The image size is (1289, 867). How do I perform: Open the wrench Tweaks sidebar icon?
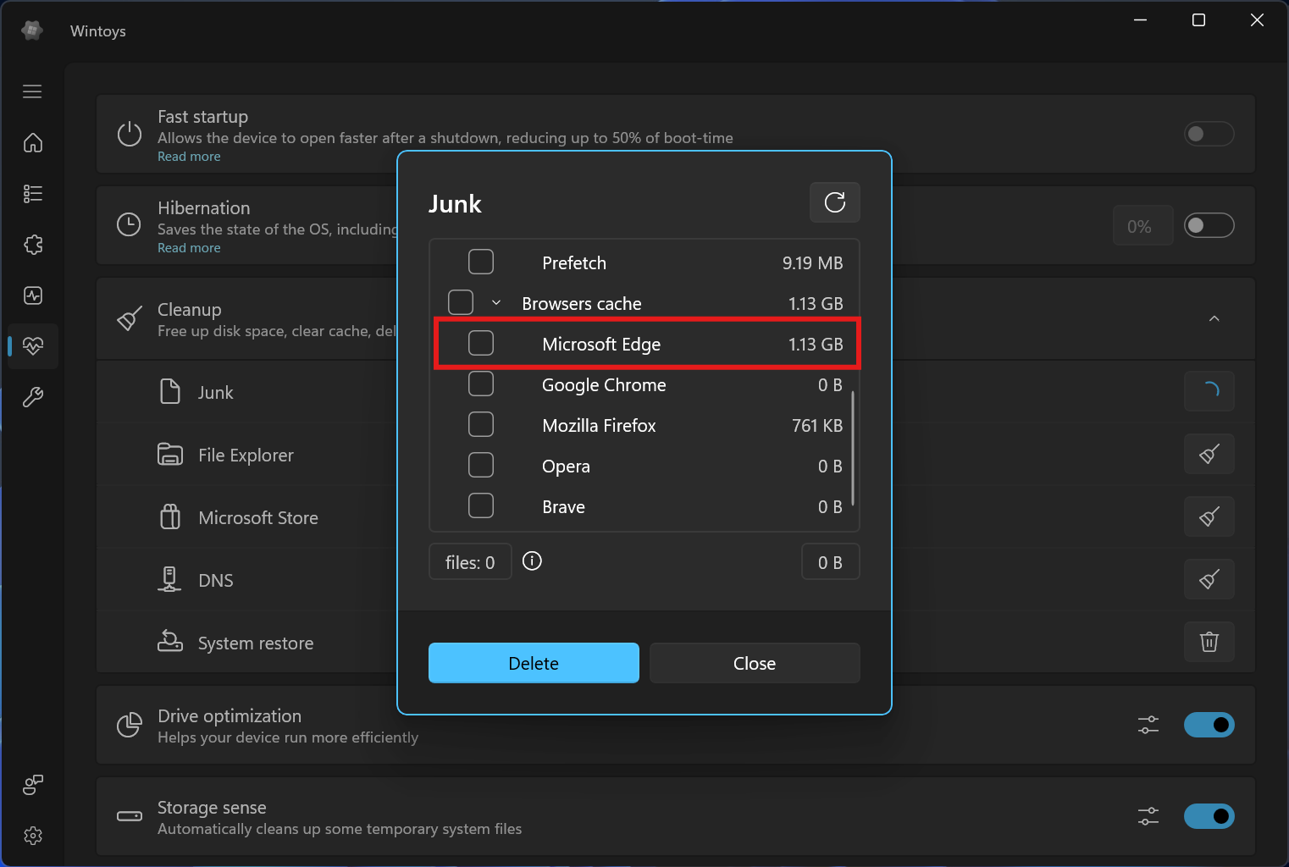pos(32,397)
